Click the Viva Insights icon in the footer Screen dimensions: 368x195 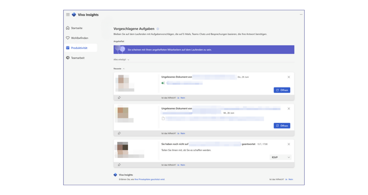115,175
